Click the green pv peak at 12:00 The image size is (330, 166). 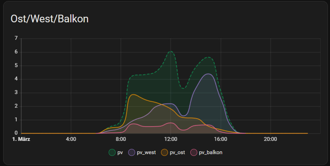pos(171,52)
